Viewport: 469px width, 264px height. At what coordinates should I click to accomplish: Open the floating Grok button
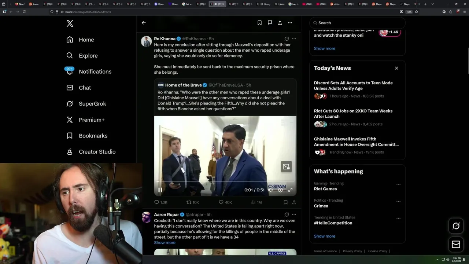(456, 226)
